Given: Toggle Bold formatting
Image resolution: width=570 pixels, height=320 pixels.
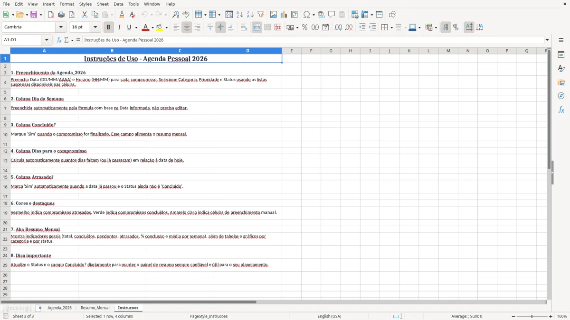Looking at the screenshot, I should click(x=109, y=27).
